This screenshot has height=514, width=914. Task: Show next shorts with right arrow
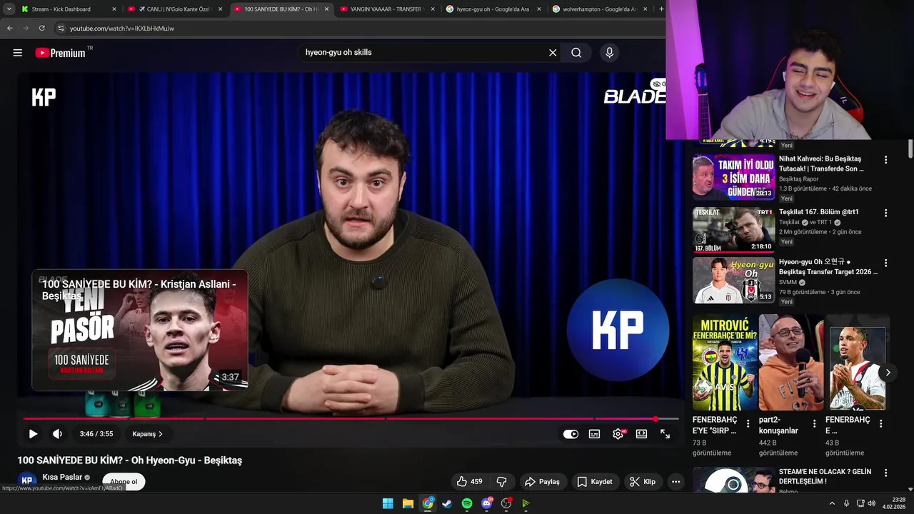888,372
